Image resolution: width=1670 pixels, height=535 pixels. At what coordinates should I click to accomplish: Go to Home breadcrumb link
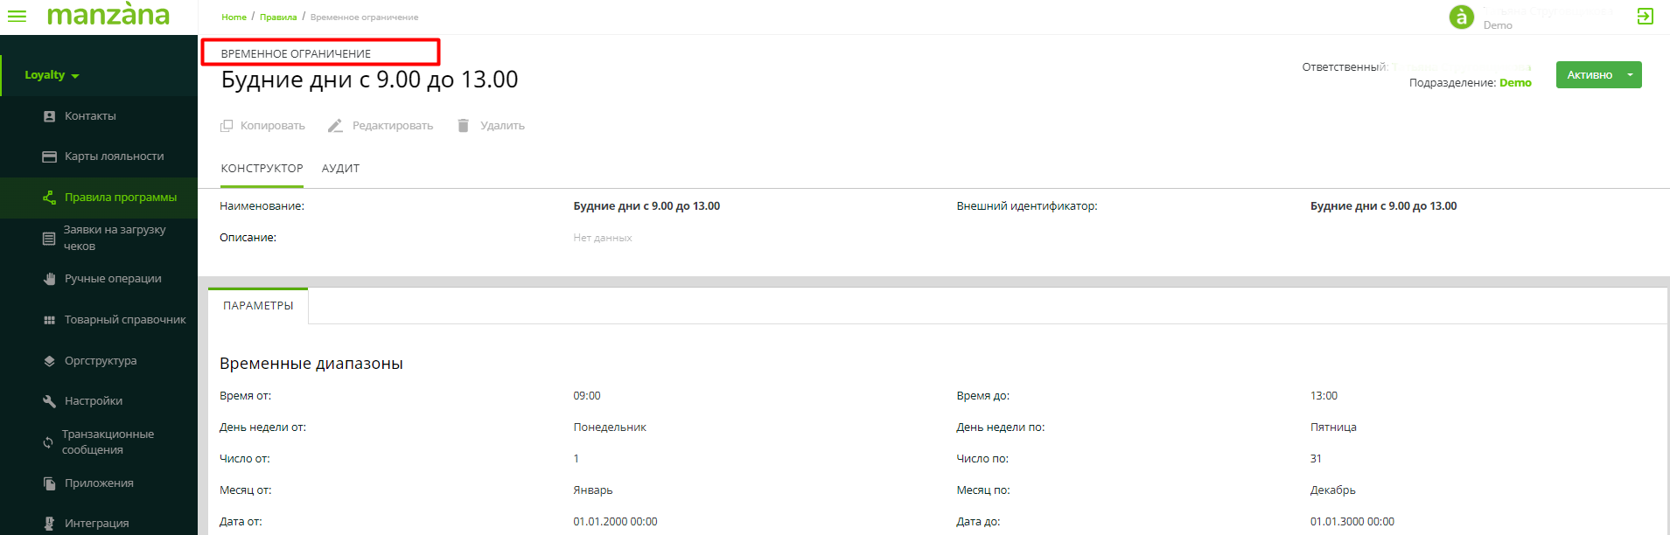[x=234, y=17]
